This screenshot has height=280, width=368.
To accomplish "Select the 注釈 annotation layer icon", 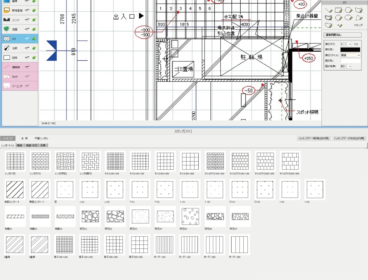I will [x=7, y=48].
